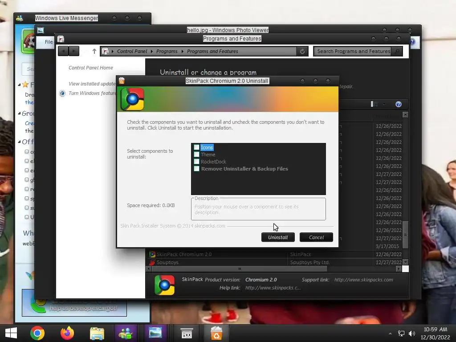Viewport: 456px width, 342px height.
Task: Open Programs and Features help icon
Action: click(x=399, y=104)
